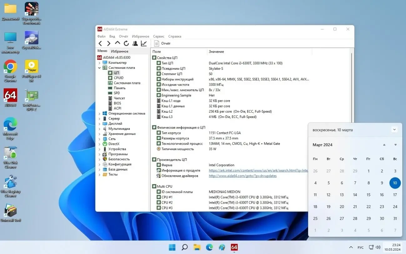Click the graph chart toolbar icon
This screenshot has height=254, width=406.
point(144,43)
